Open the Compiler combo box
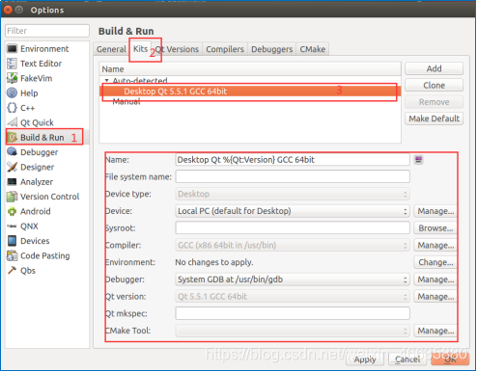This screenshot has width=477, height=372. [x=293, y=246]
